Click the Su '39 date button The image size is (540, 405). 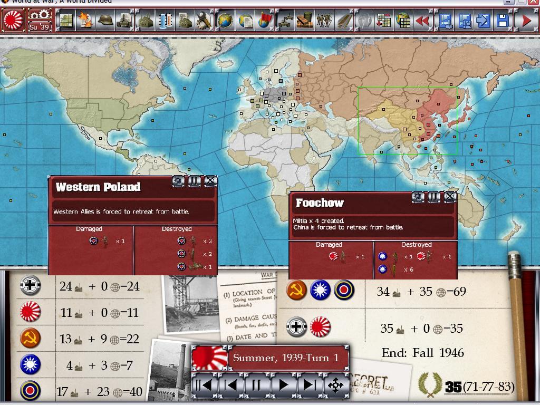[40, 26]
